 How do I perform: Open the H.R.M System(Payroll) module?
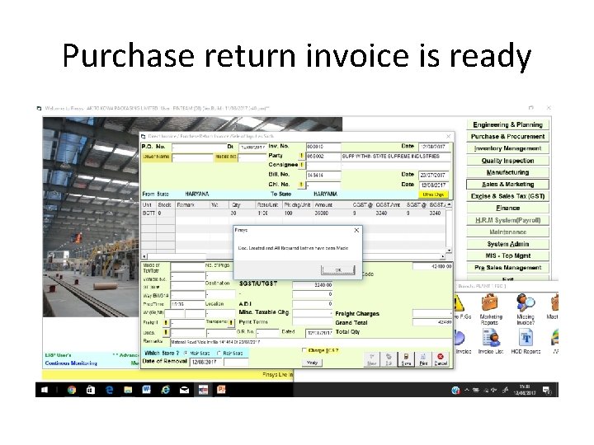pos(507,220)
